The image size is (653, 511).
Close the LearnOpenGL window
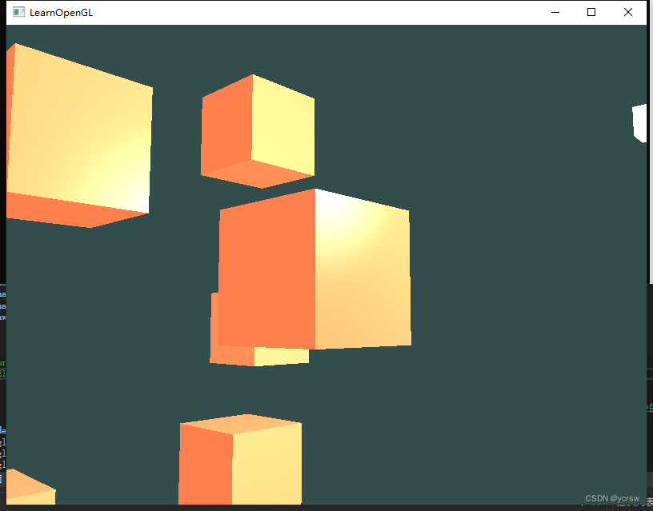point(628,12)
